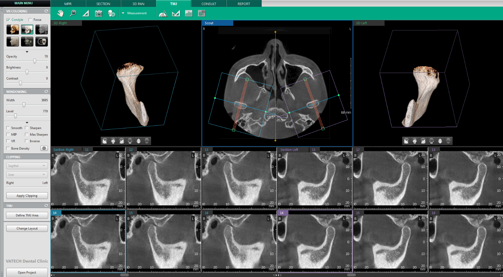Select Section Right slice 15 thumbnail
This screenshot has width=503, height=277.
pyautogui.click(x=163, y=241)
